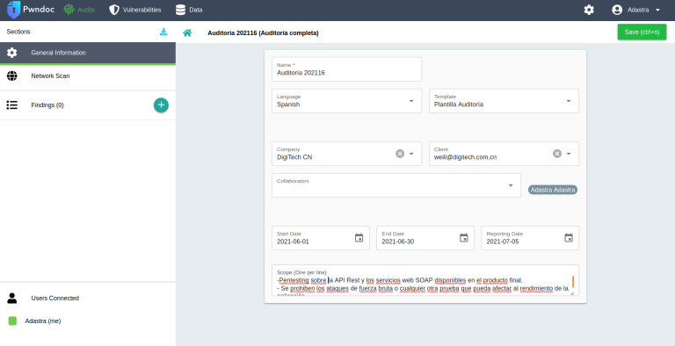Click the Reporting Date value 2021-07-05

pyautogui.click(x=503, y=241)
